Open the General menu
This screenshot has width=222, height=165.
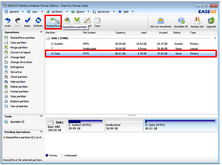coord(14,12)
